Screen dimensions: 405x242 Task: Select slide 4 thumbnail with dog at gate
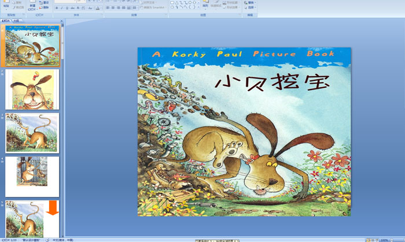32,177
